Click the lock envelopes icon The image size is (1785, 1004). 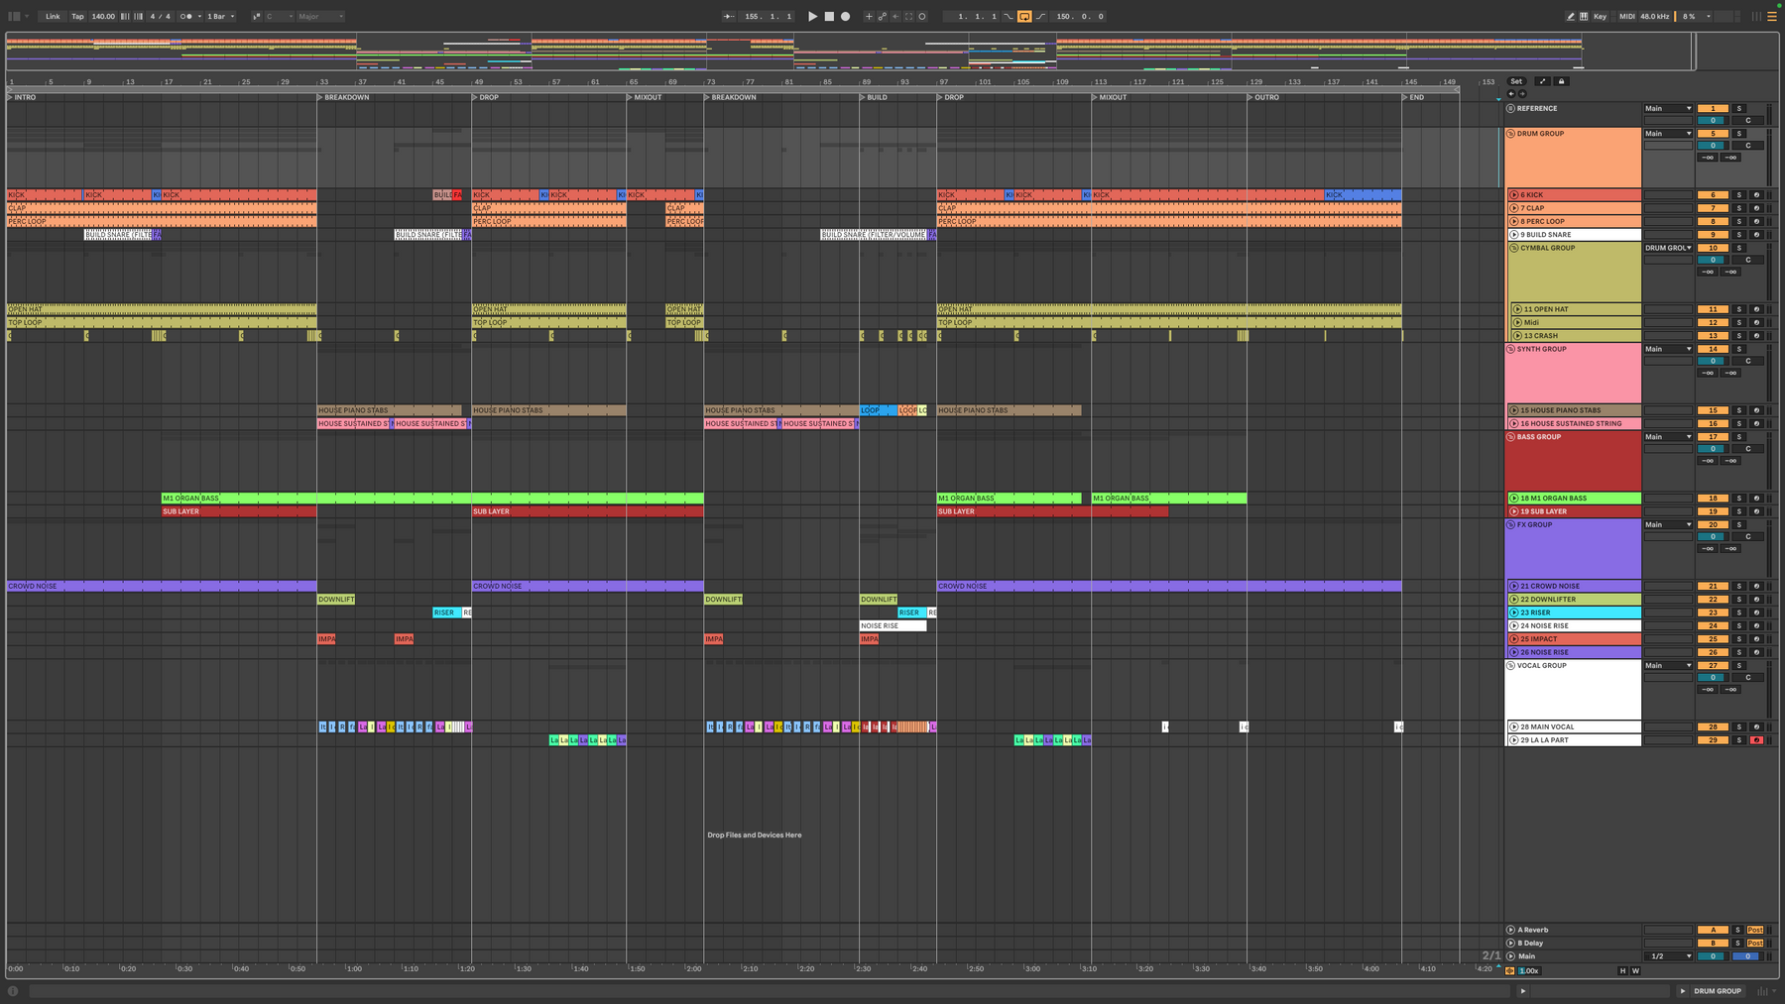[x=1561, y=81]
